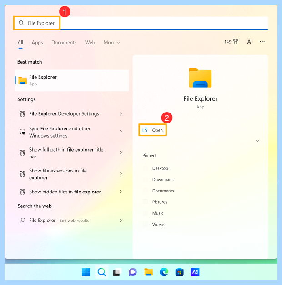This screenshot has height=285, width=282.
Task: Click the magnifier icon in search box
Action: (21, 23)
